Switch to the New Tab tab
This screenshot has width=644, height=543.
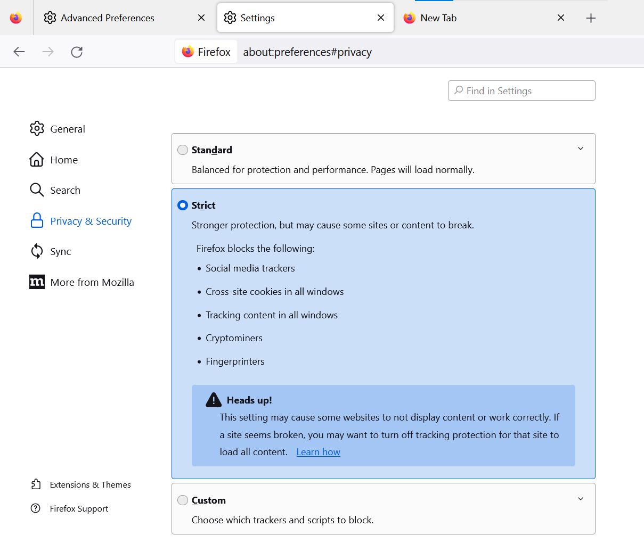(x=438, y=18)
